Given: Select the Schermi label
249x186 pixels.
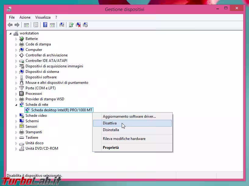Looking at the screenshot, I should pyautogui.click(x=32, y=121).
